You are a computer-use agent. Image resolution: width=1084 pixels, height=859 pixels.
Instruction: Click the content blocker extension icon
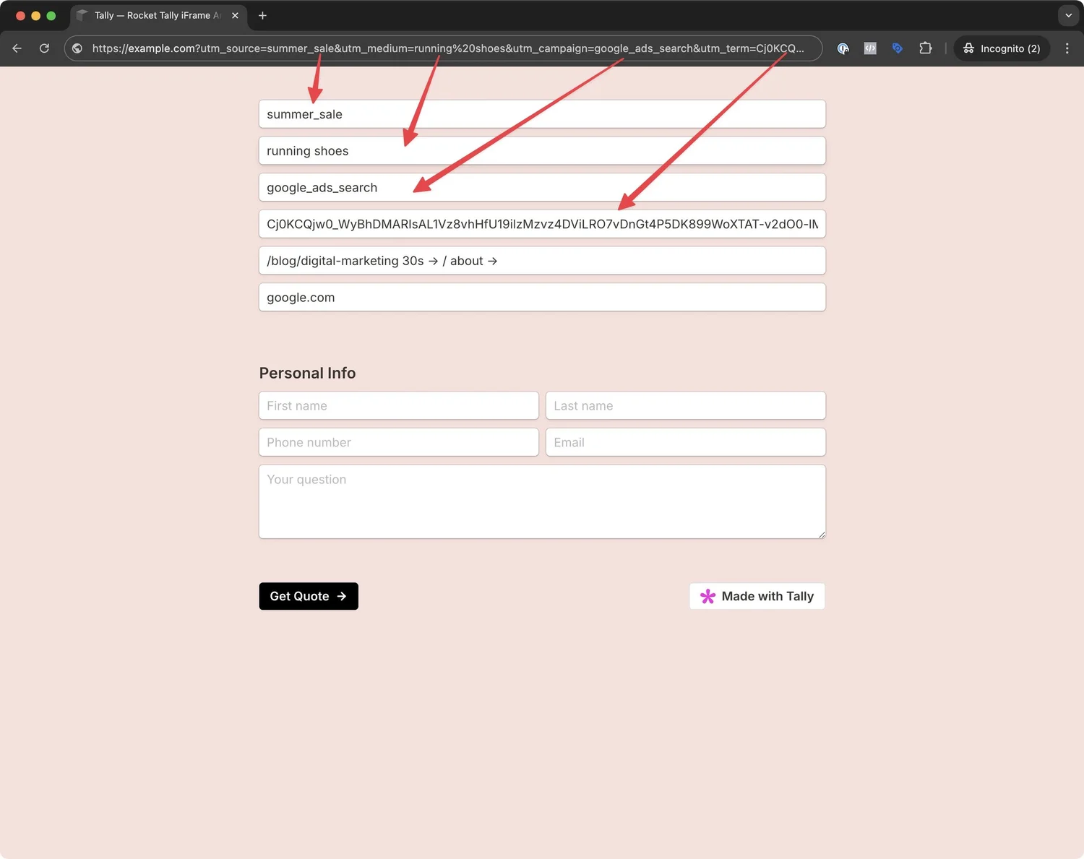coord(843,48)
